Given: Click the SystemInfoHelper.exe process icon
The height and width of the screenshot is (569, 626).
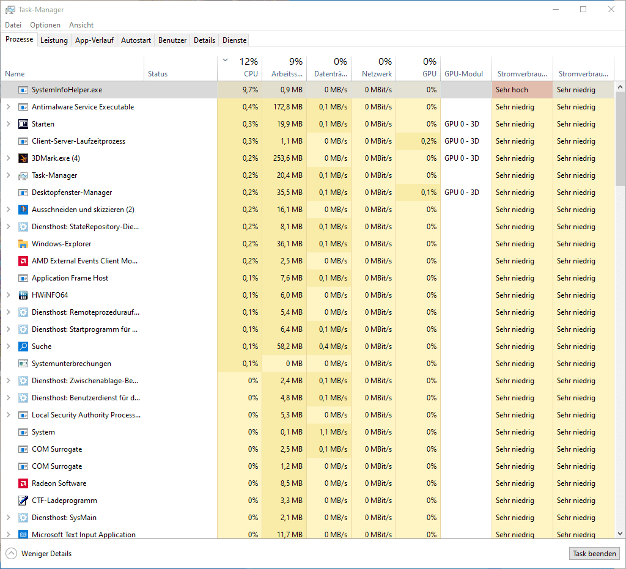Looking at the screenshot, I should (x=23, y=90).
